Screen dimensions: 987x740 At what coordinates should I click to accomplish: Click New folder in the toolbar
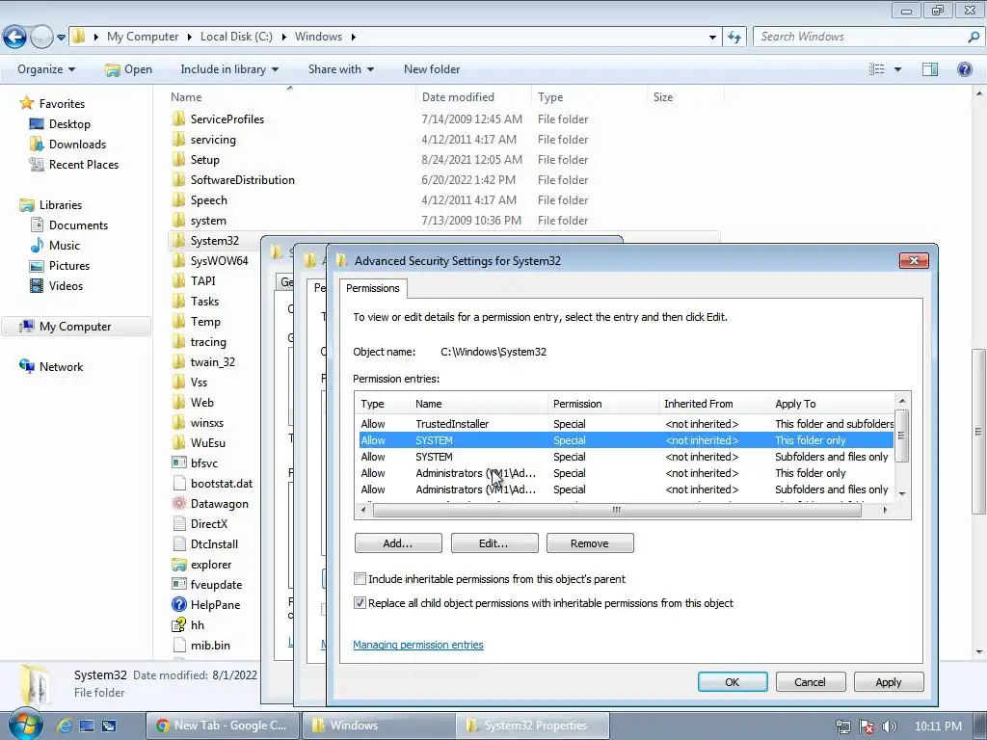(x=432, y=69)
